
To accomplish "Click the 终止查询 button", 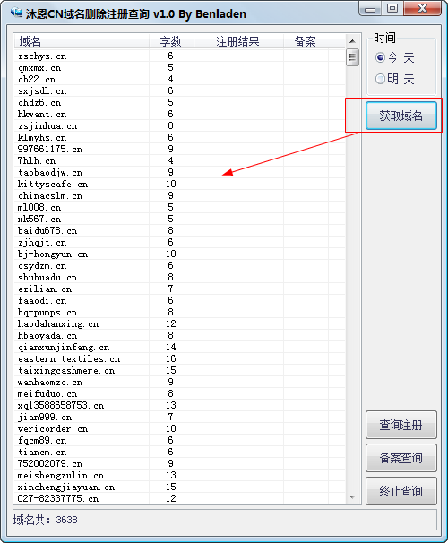I will point(401,491).
